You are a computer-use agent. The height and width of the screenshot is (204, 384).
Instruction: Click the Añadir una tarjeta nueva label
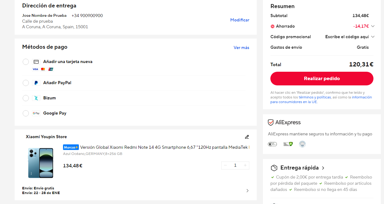click(68, 62)
